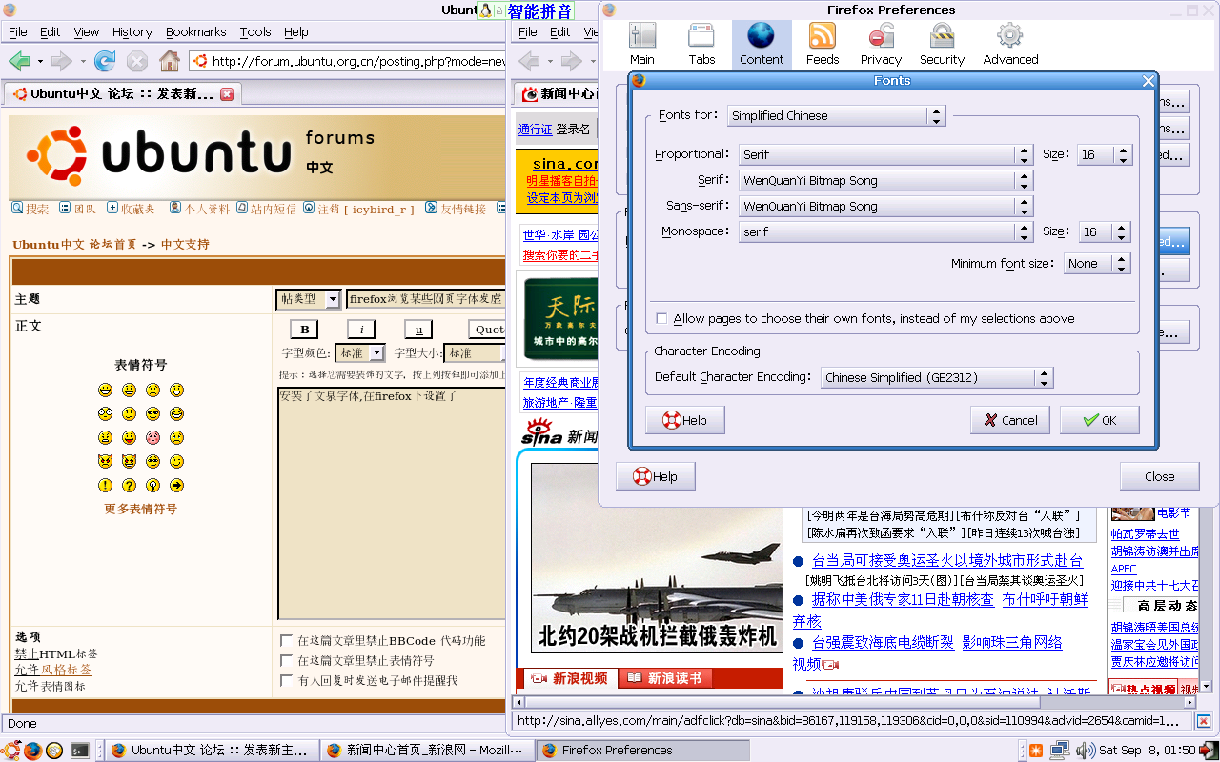Open Ubuntu main menu icon in taskbar
The height and width of the screenshot is (762, 1220).
click(x=11, y=751)
